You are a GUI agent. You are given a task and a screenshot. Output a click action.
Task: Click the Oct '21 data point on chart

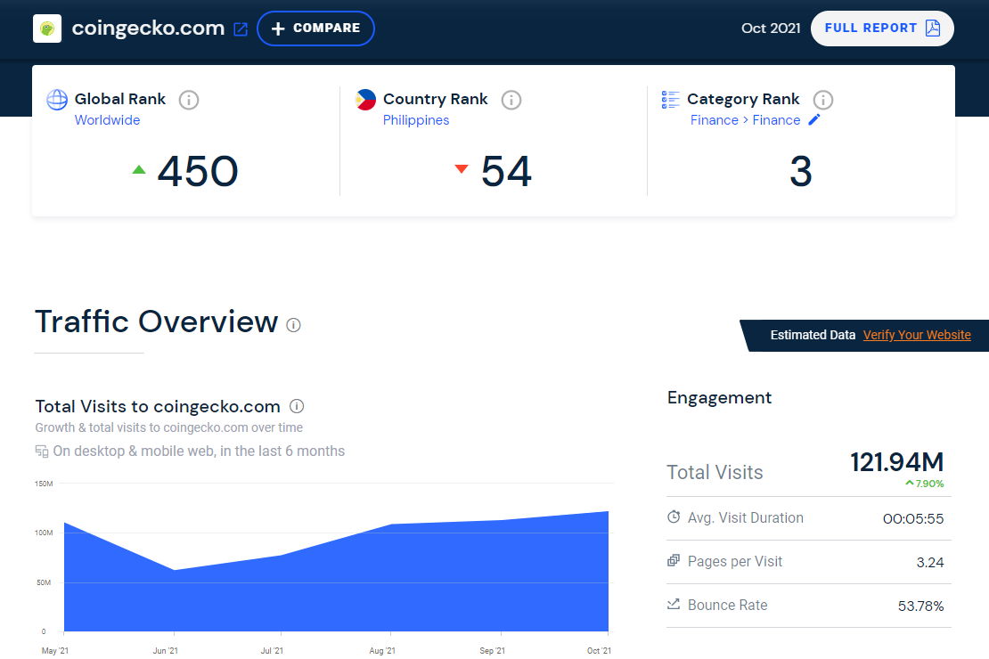pos(608,512)
